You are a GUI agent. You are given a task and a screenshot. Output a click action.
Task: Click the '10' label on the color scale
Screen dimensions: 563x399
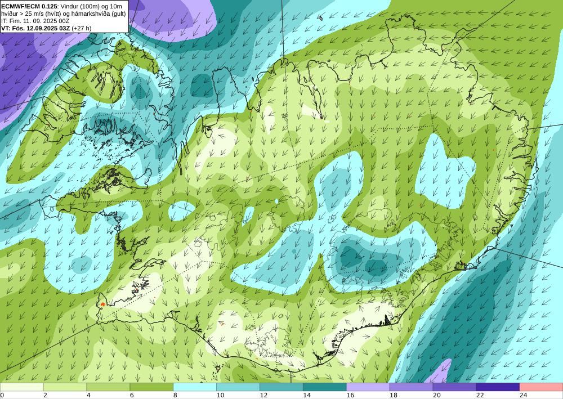point(220,395)
